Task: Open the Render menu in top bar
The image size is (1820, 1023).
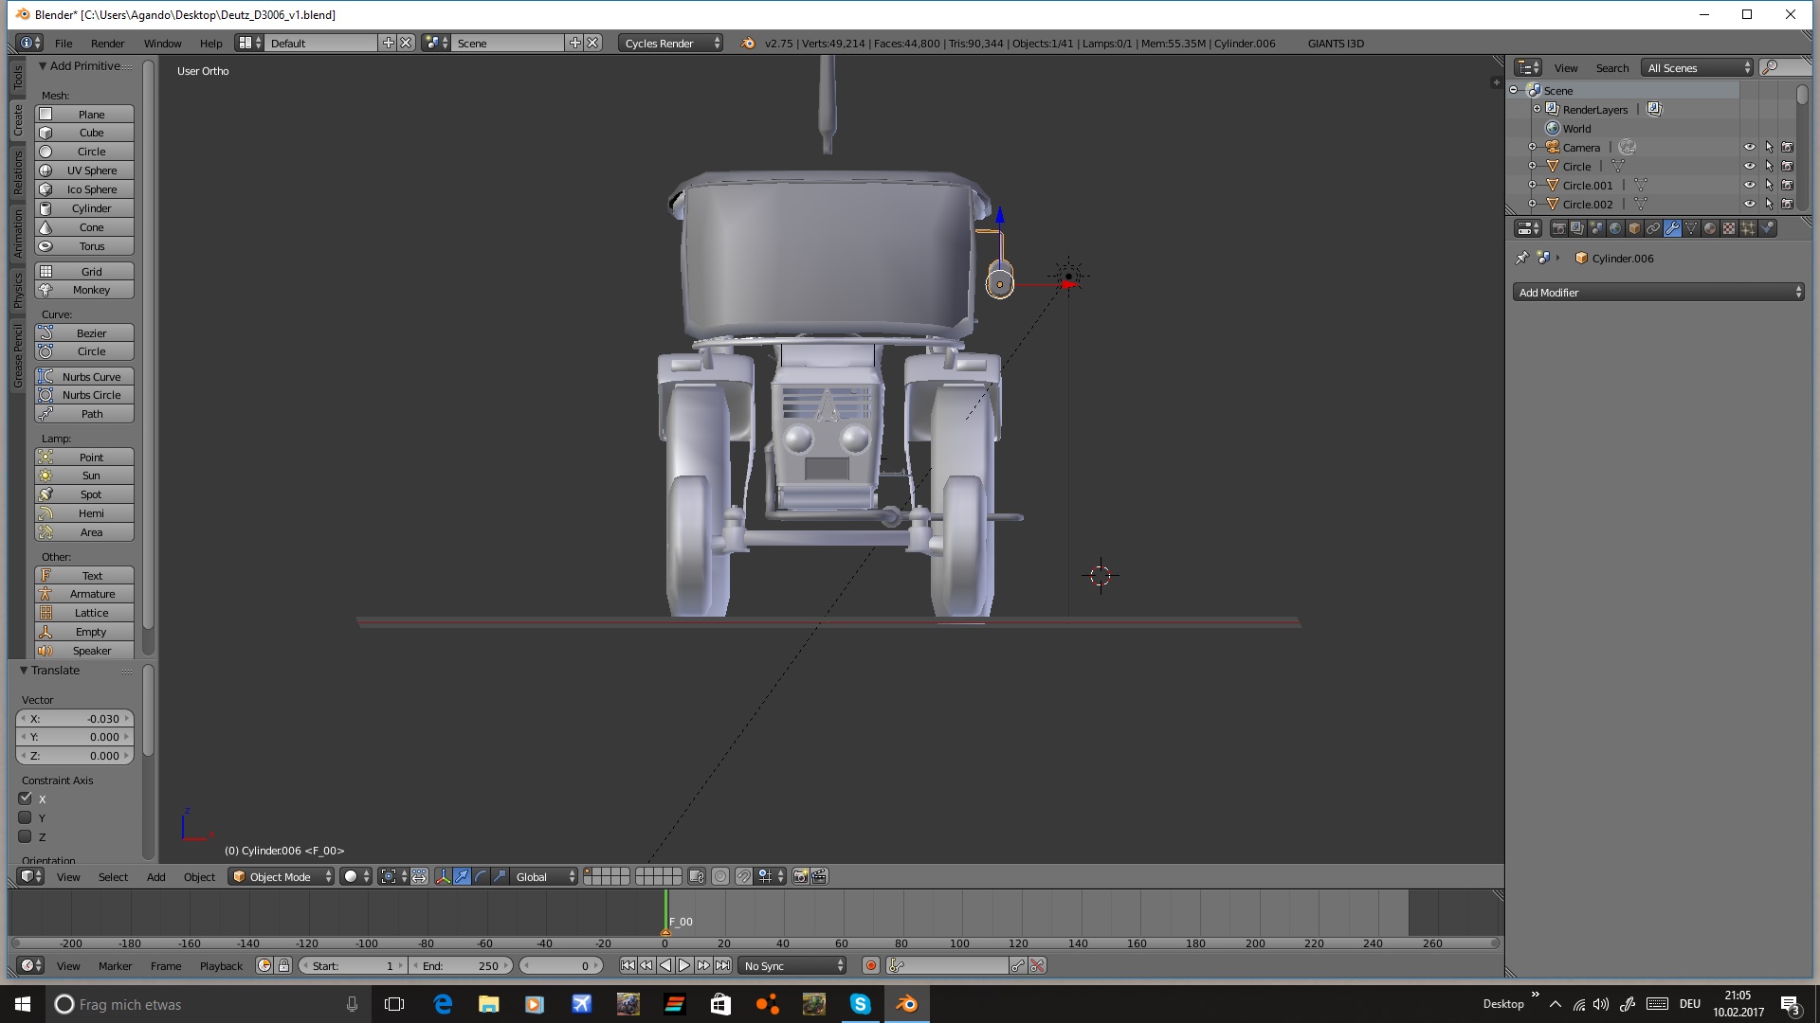Action: tap(107, 43)
